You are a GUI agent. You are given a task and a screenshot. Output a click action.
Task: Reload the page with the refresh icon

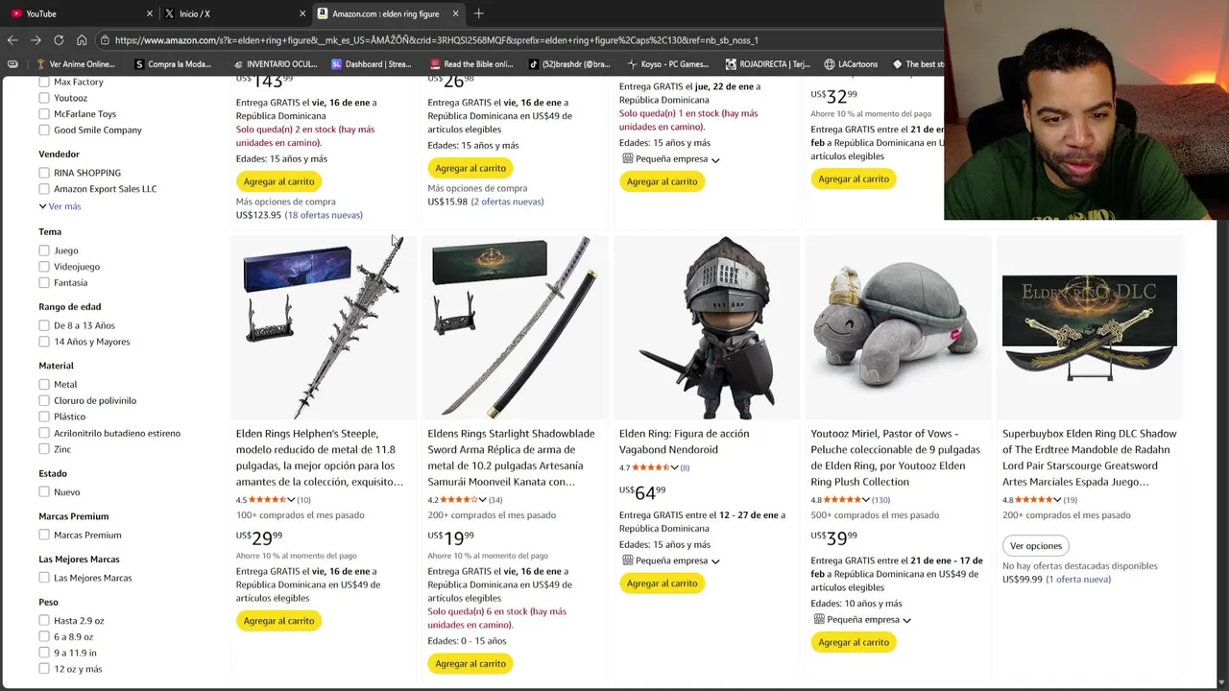(59, 40)
